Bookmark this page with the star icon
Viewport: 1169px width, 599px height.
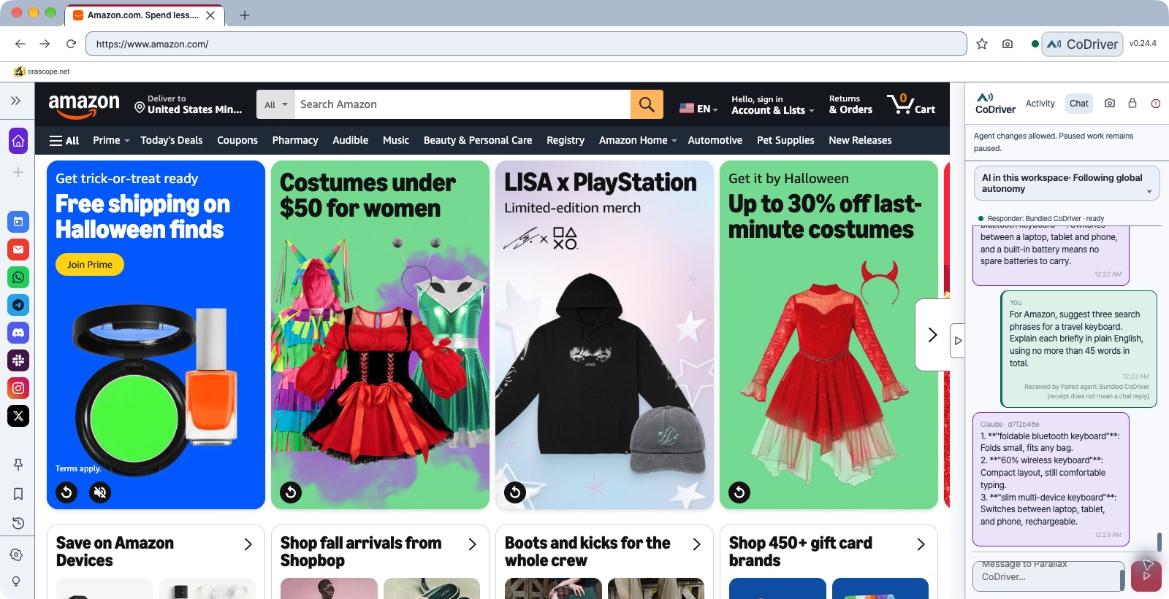point(982,44)
